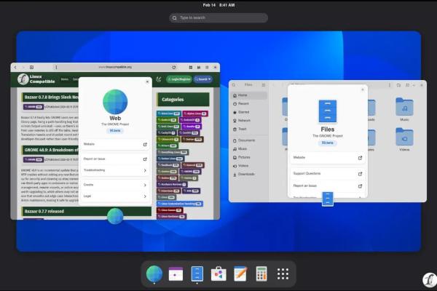The width and height of the screenshot is (437, 291).
Task: Close the About Web dialog
Action: (x=147, y=81)
